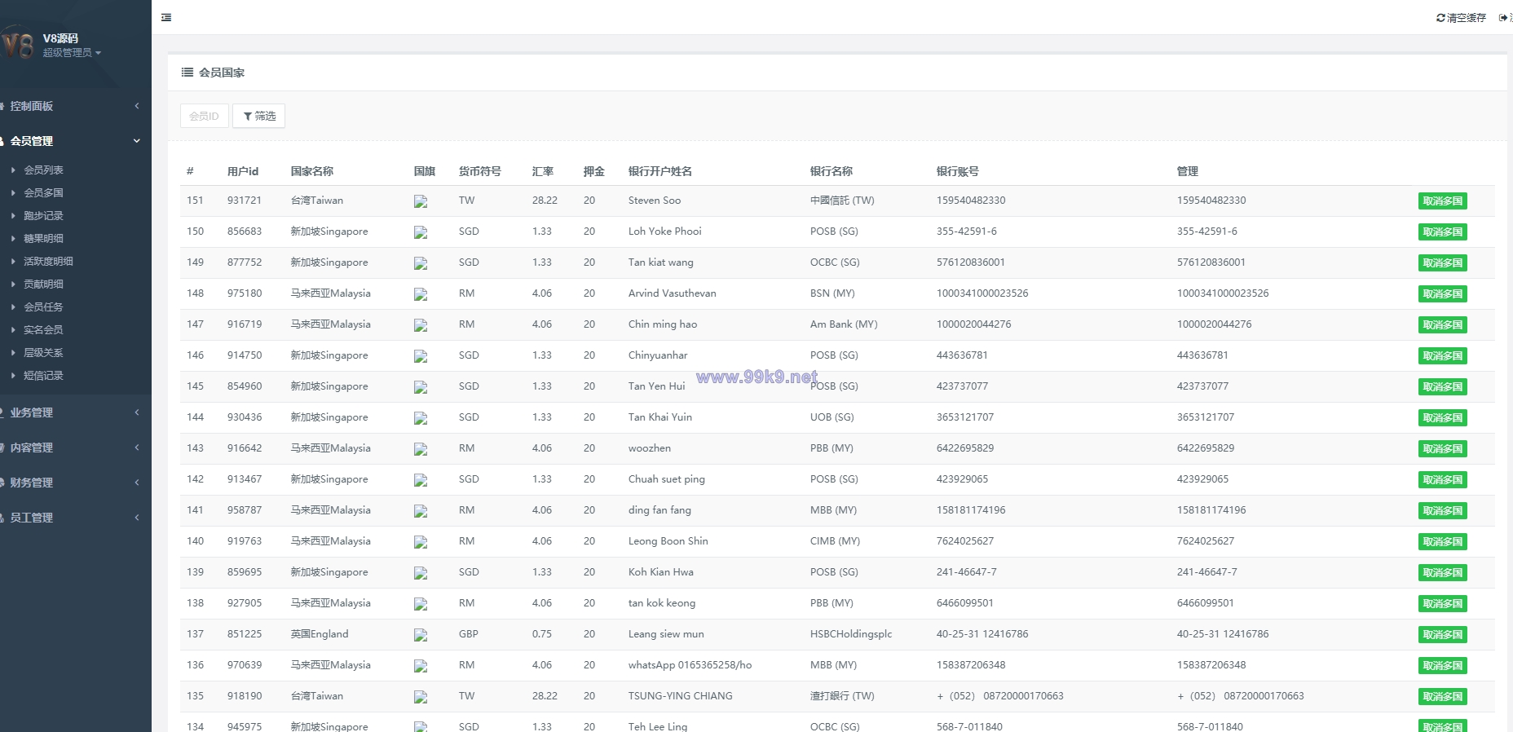
Task: Open 会员多国 submenu item
Action: click(43, 193)
